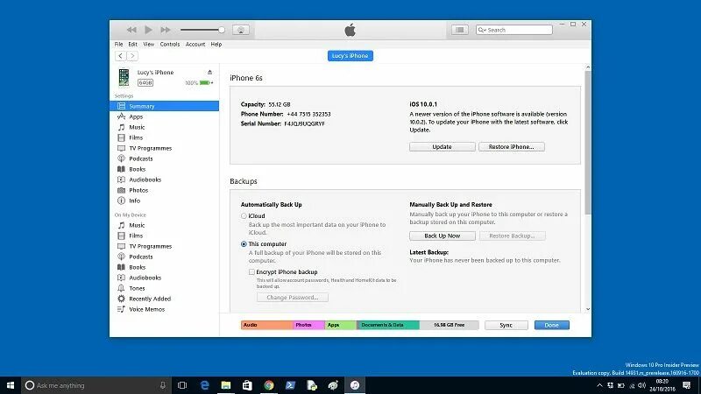Select This computer backup radio button

click(244, 244)
